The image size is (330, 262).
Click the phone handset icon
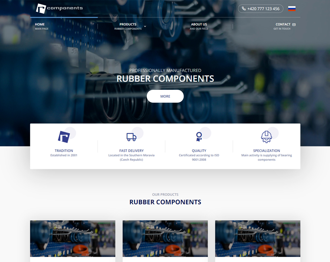tap(244, 9)
